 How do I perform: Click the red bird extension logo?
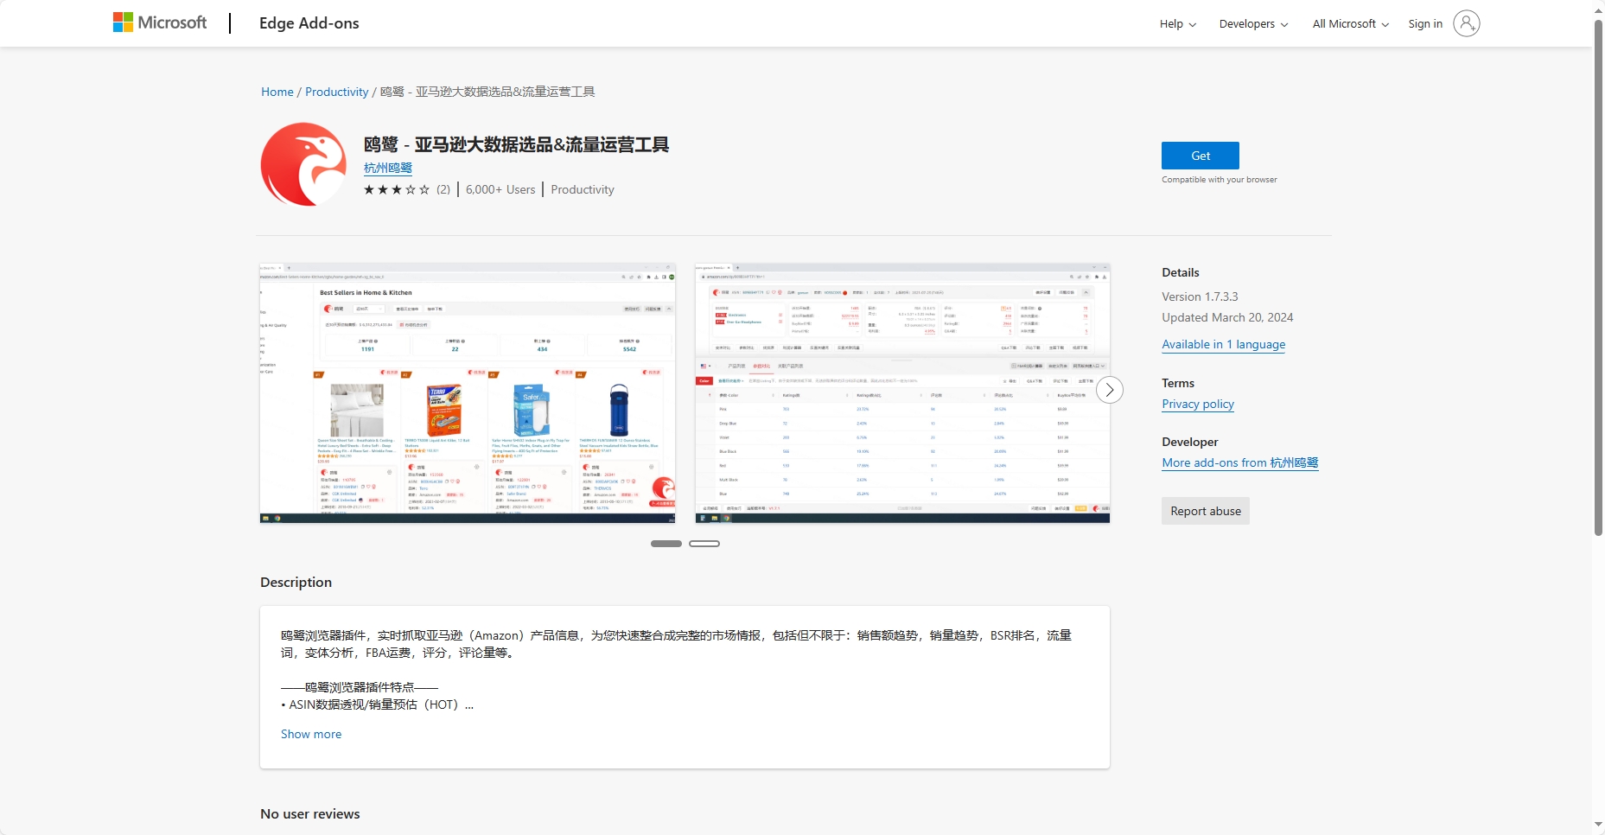(303, 164)
